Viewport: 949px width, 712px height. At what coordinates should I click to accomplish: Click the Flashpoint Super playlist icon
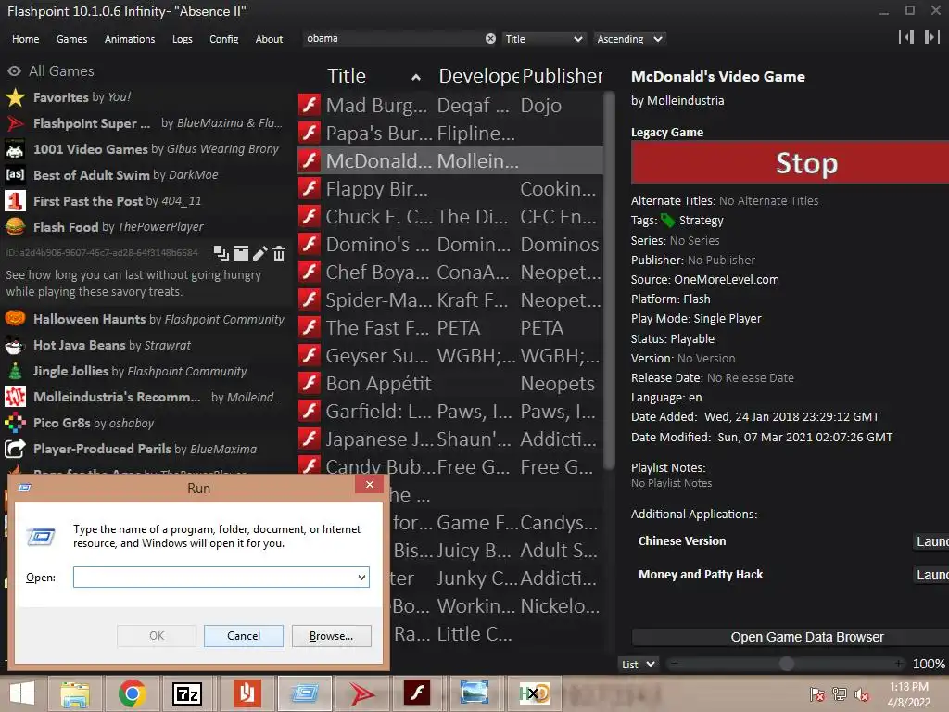[15, 123]
